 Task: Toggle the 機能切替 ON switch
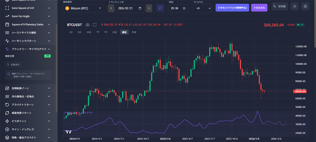(x=47, y=56)
